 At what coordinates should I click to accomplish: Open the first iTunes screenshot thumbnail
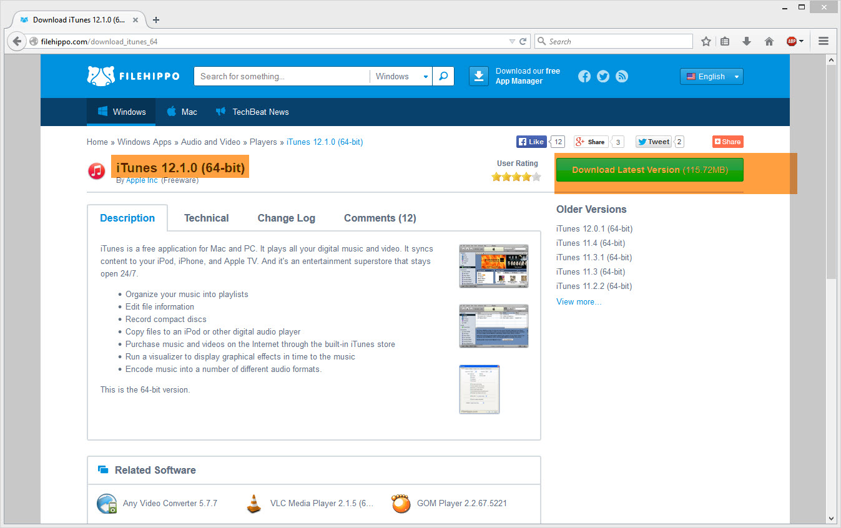coord(494,266)
